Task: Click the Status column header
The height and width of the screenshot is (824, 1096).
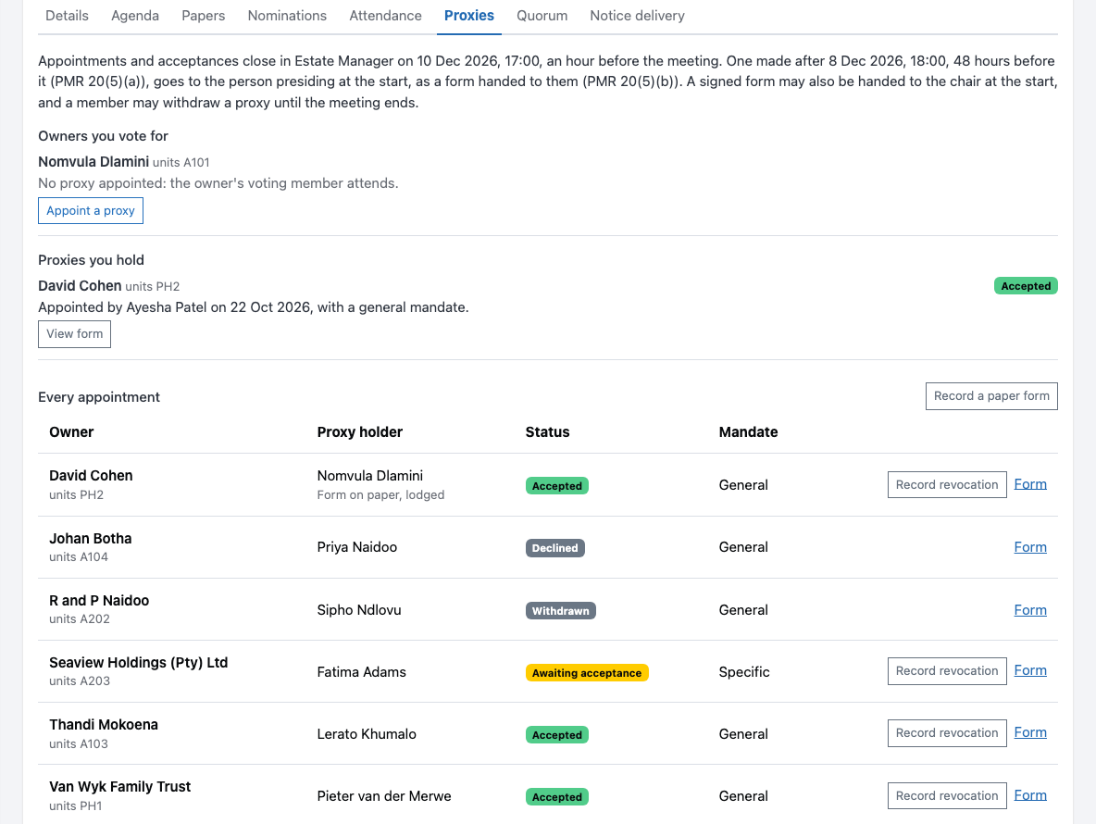Action: [547, 432]
